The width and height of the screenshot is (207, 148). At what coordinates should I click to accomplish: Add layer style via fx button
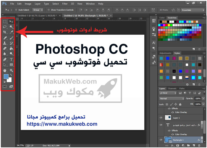(172, 146)
